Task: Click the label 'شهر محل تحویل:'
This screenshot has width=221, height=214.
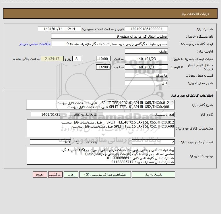Action: coord(200,83)
